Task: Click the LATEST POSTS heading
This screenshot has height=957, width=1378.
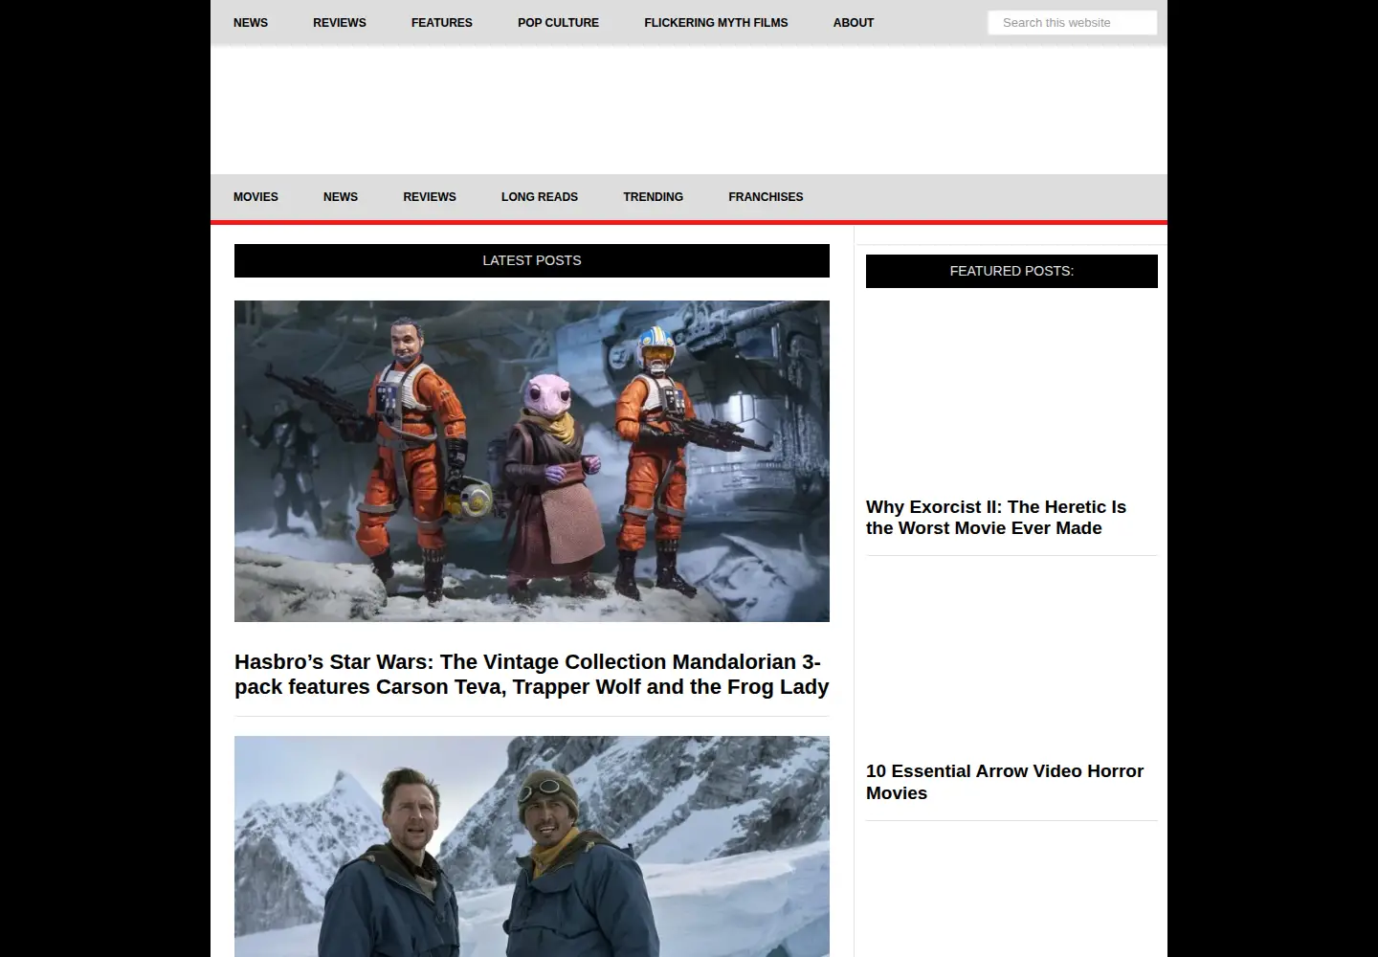Action: click(x=532, y=260)
